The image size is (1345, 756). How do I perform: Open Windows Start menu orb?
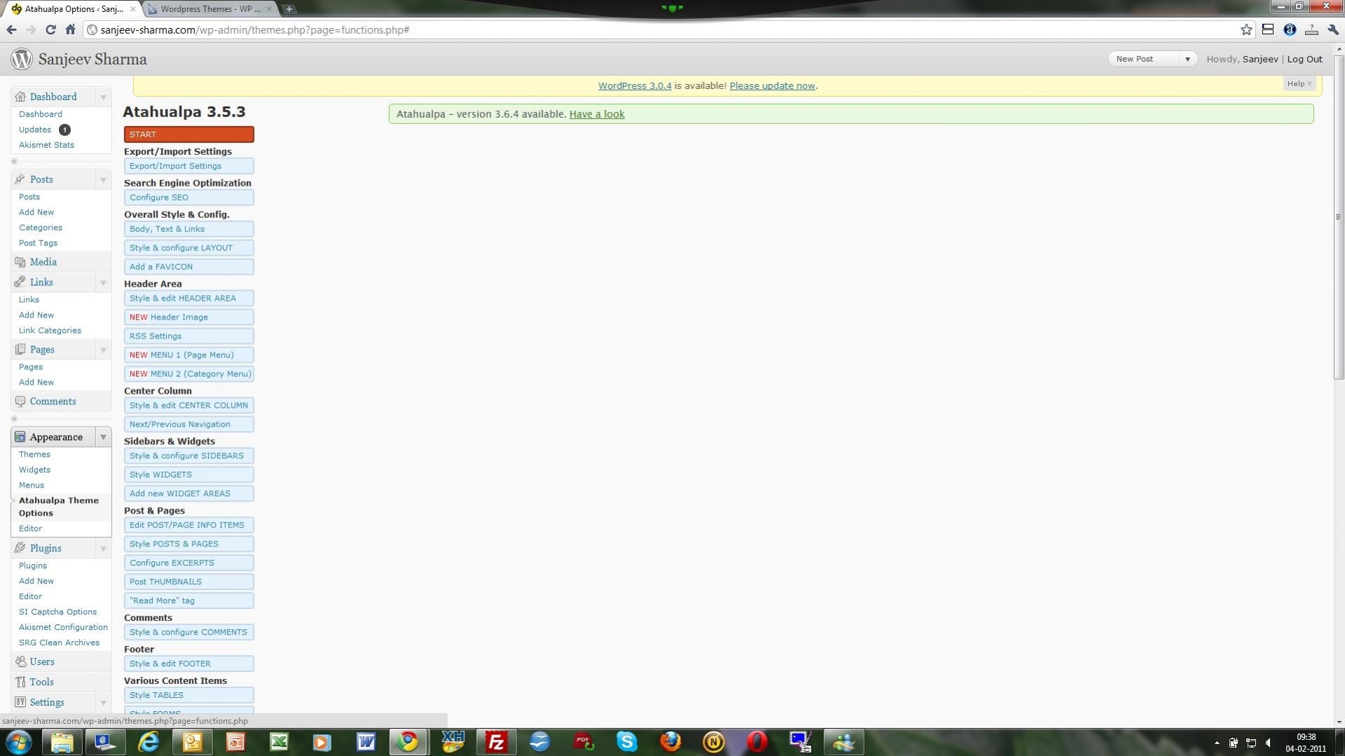tap(18, 741)
